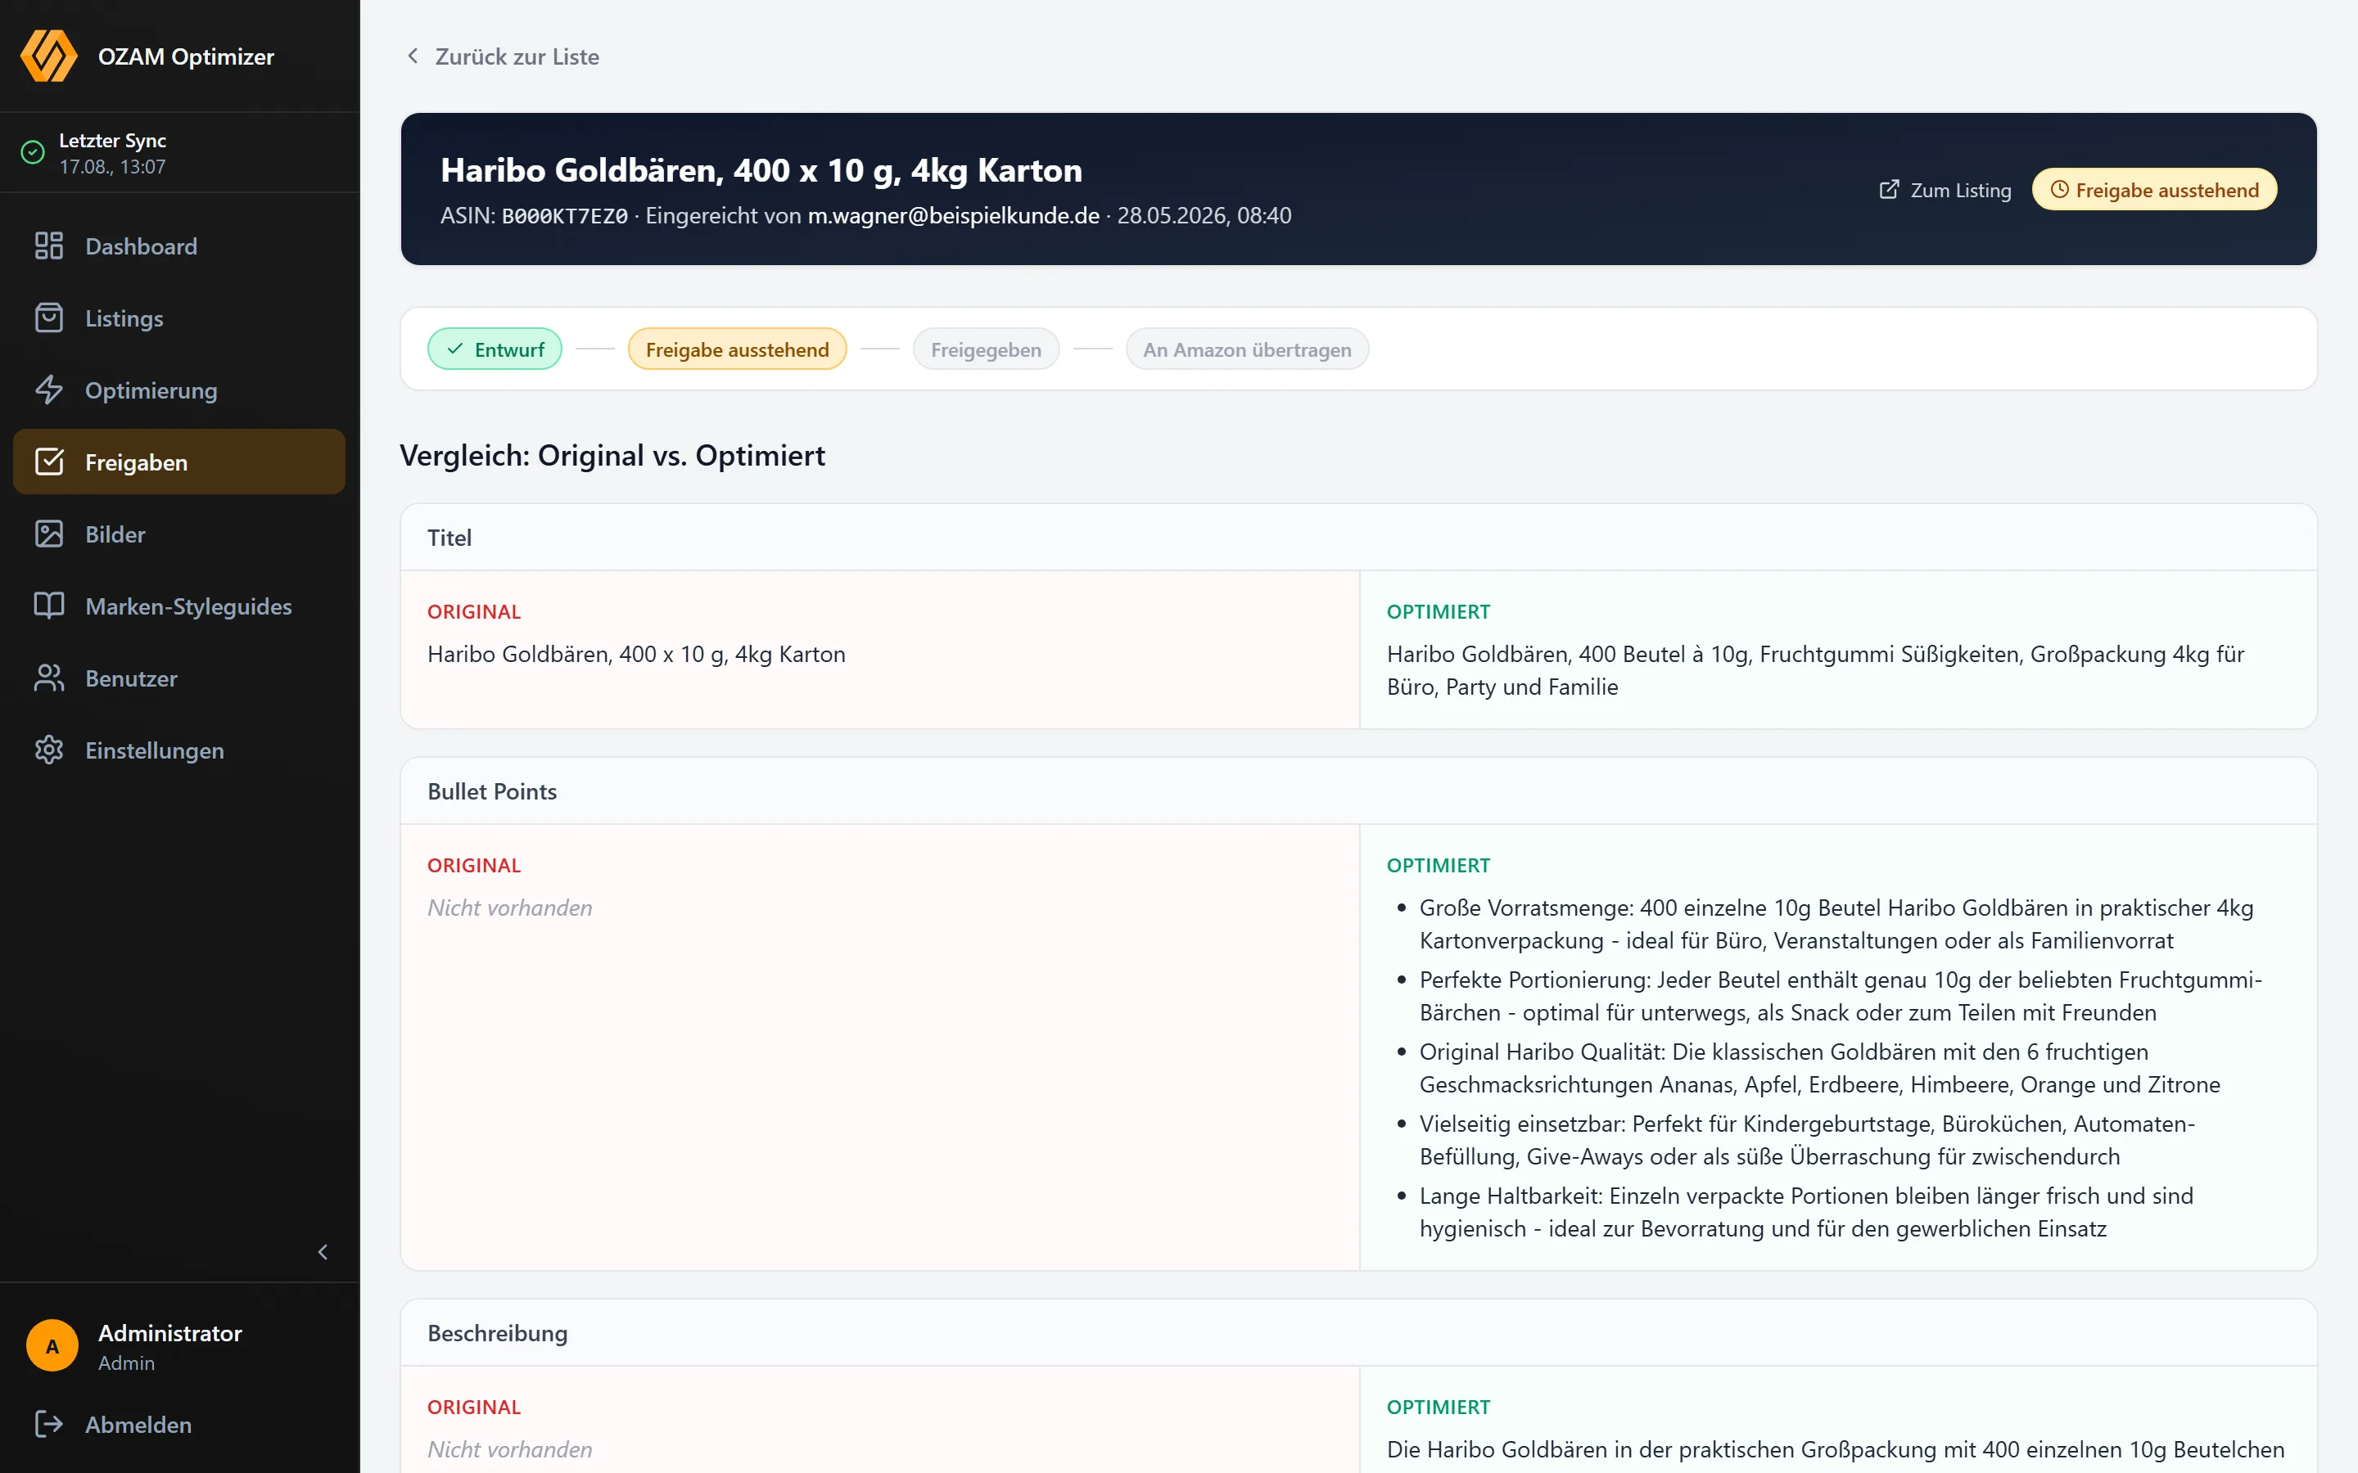Click the OZAM Optimizer logo icon
This screenshot has width=2358, height=1473.
click(x=49, y=56)
